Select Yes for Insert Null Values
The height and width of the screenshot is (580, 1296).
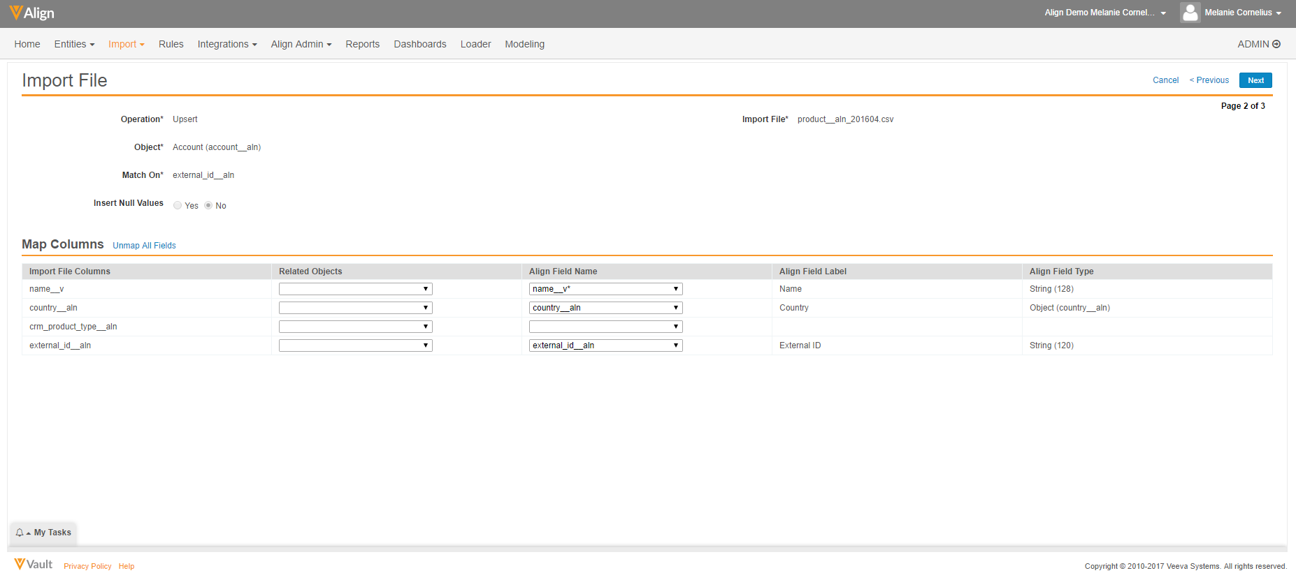(178, 205)
